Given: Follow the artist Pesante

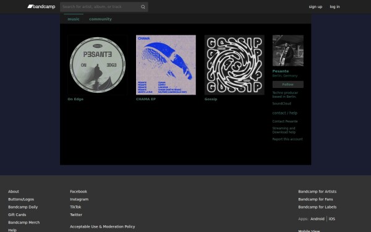Looking at the screenshot, I should tap(288, 84).
